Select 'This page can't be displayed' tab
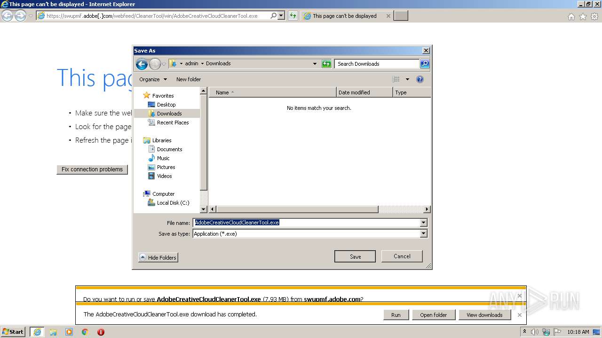Viewport: 602px width, 338px height. point(347,16)
